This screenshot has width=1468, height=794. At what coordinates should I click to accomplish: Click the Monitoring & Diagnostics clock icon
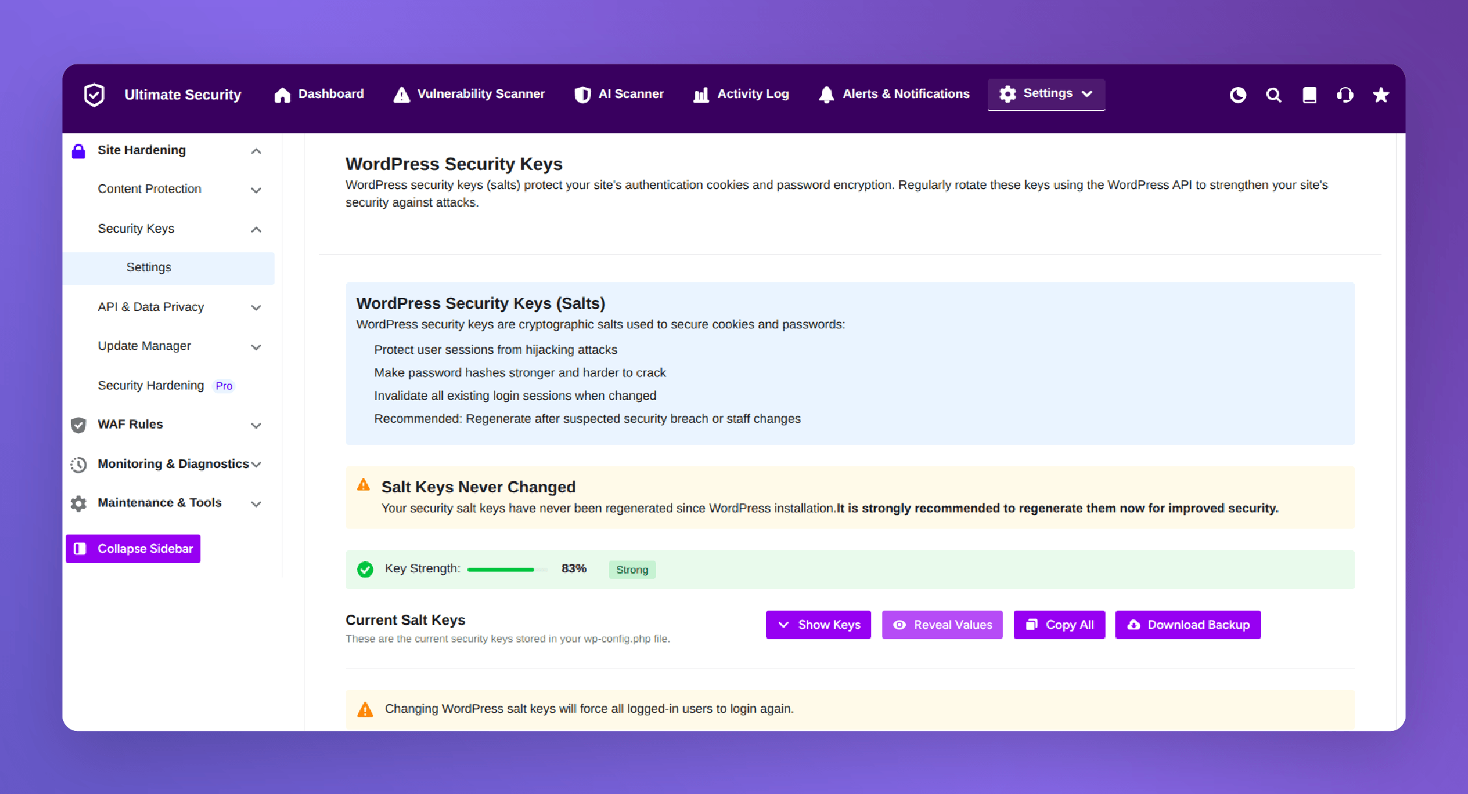(x=79, y=464)
